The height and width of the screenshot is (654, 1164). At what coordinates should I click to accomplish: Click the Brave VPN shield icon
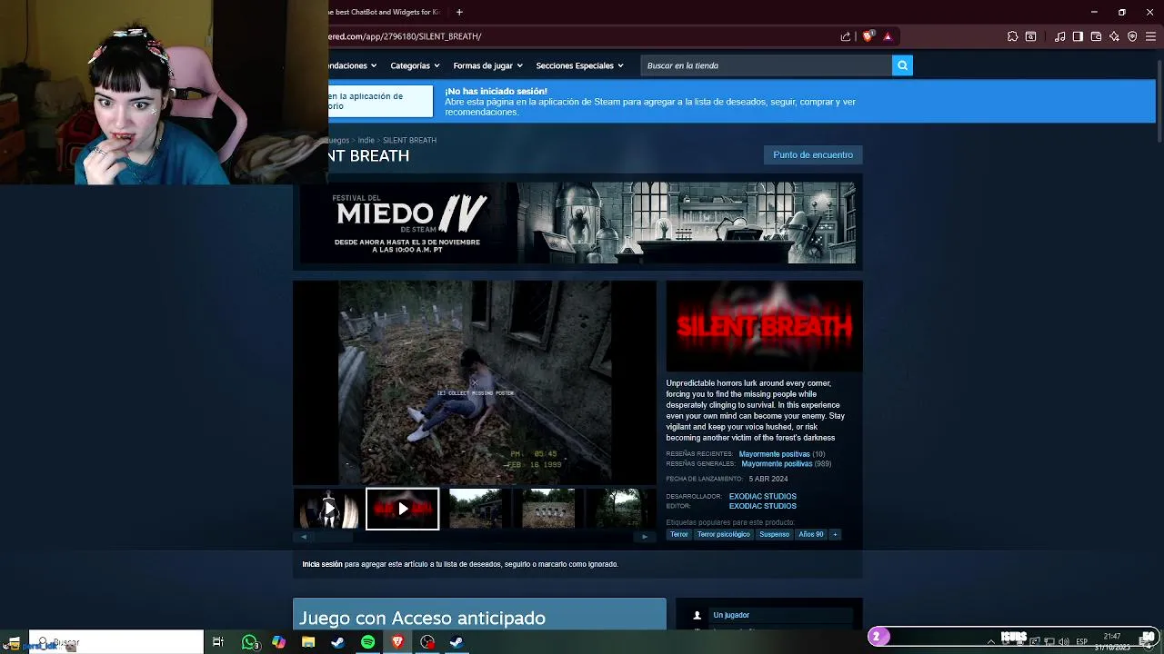pos(1132,36)
